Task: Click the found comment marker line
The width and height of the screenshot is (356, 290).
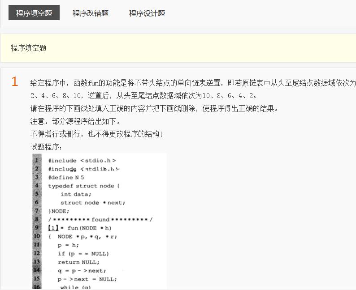Action: click(x=100, y=219)
